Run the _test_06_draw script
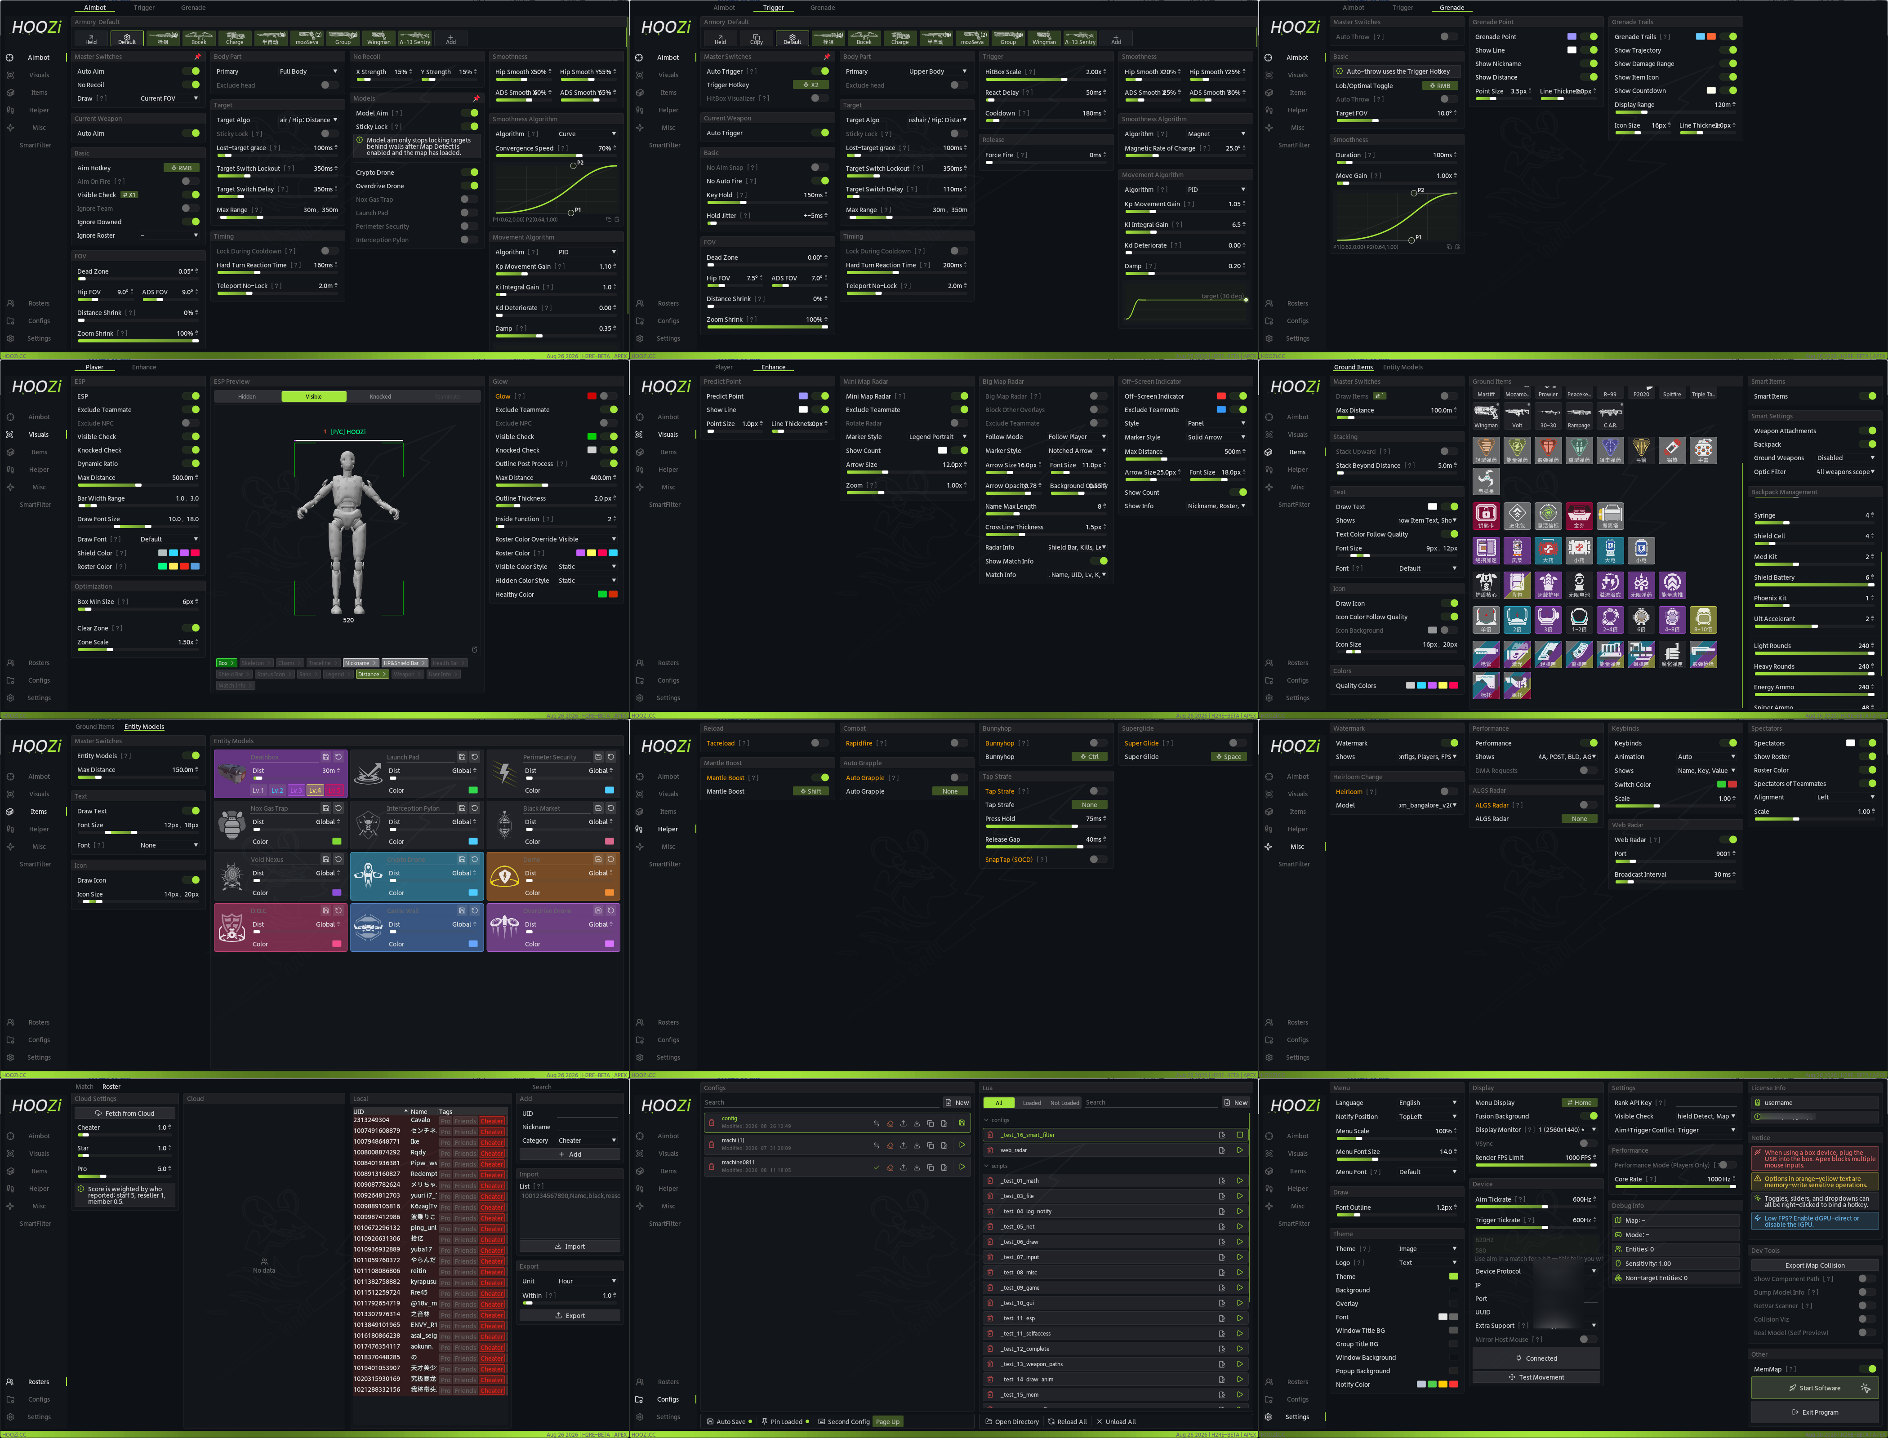This screenshot has height=1438, width=1888. click(1239, 1242)
